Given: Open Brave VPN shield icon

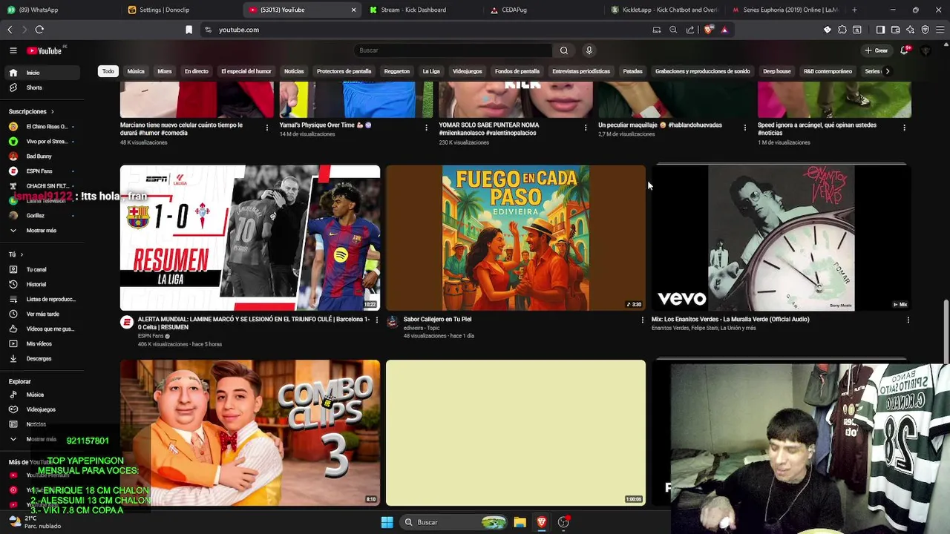Looking at the screenshot, I should click(926, 30).
